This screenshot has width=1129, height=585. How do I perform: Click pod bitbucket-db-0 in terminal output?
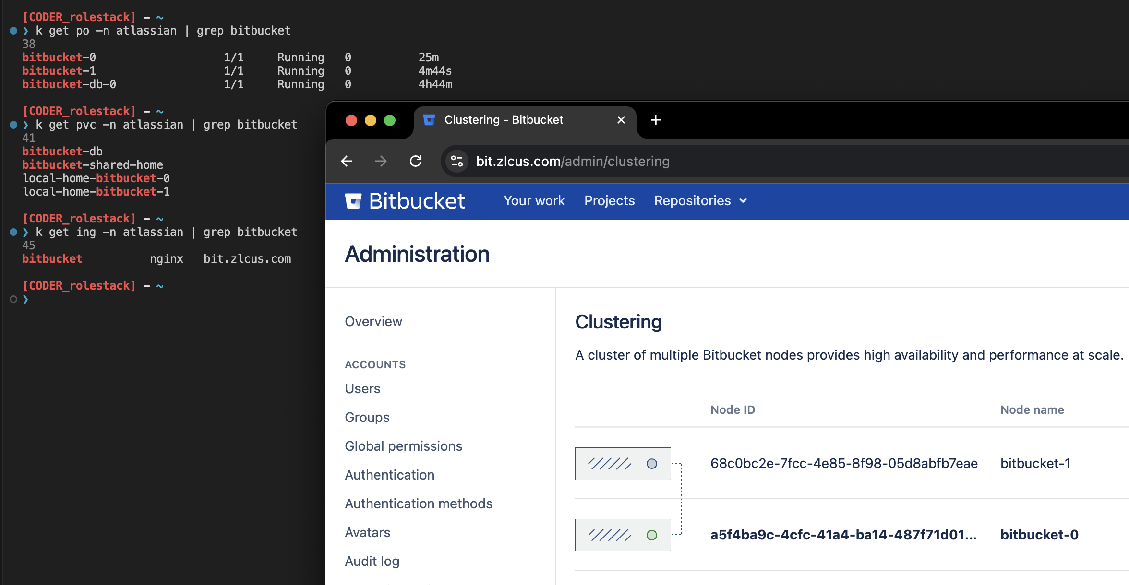click(69, 84)
